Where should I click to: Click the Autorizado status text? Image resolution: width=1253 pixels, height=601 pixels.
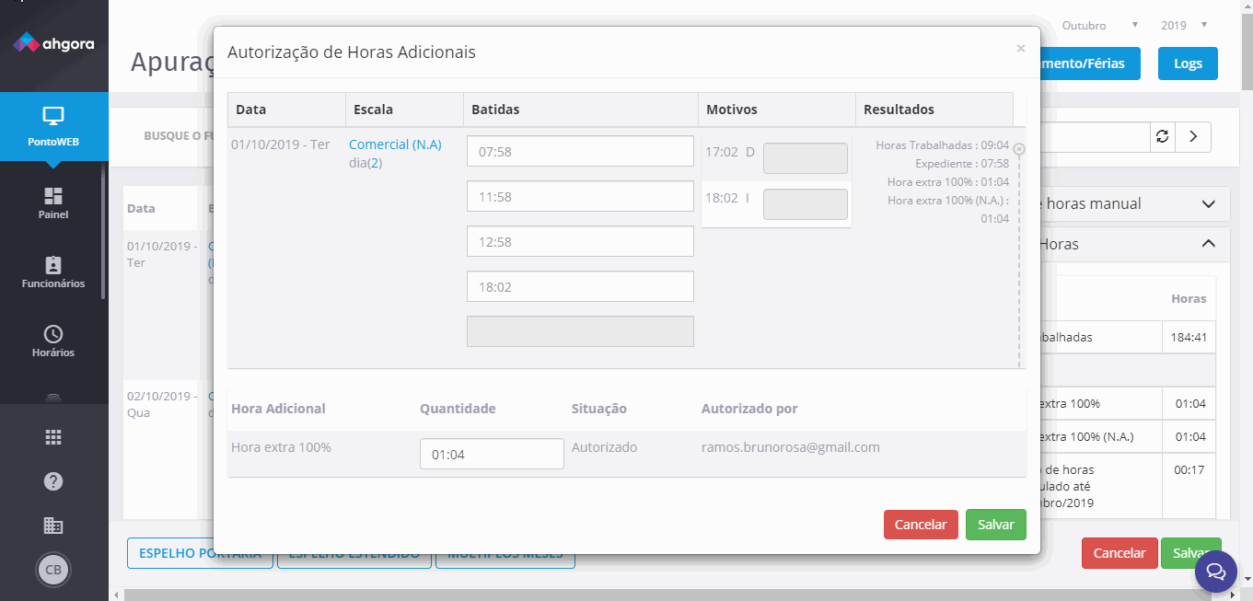point(604,447)
